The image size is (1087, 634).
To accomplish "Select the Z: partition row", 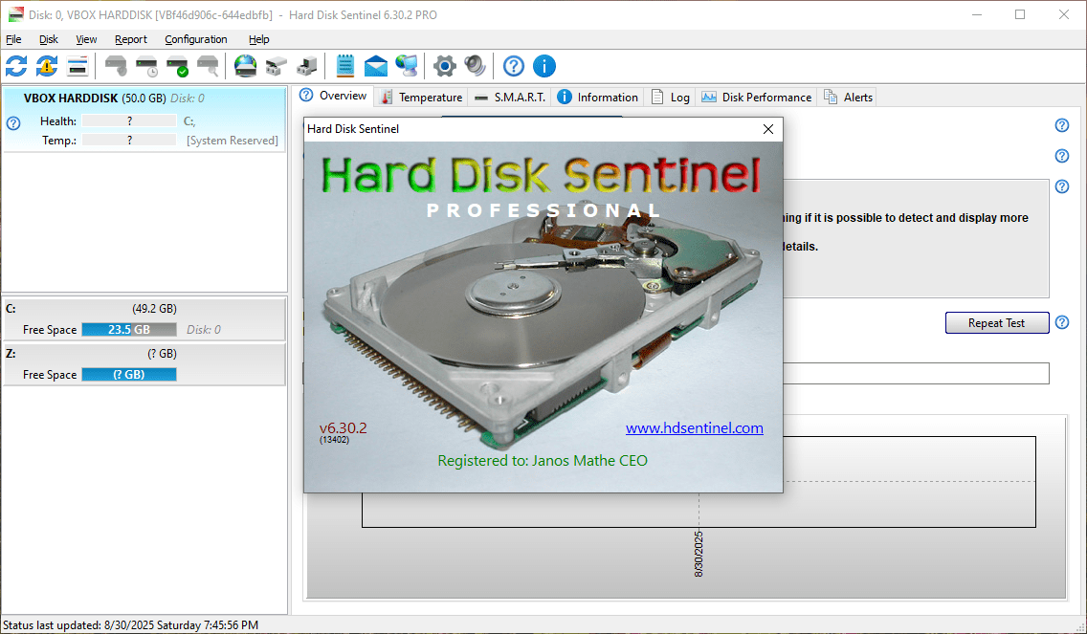I will pos(144,364).
